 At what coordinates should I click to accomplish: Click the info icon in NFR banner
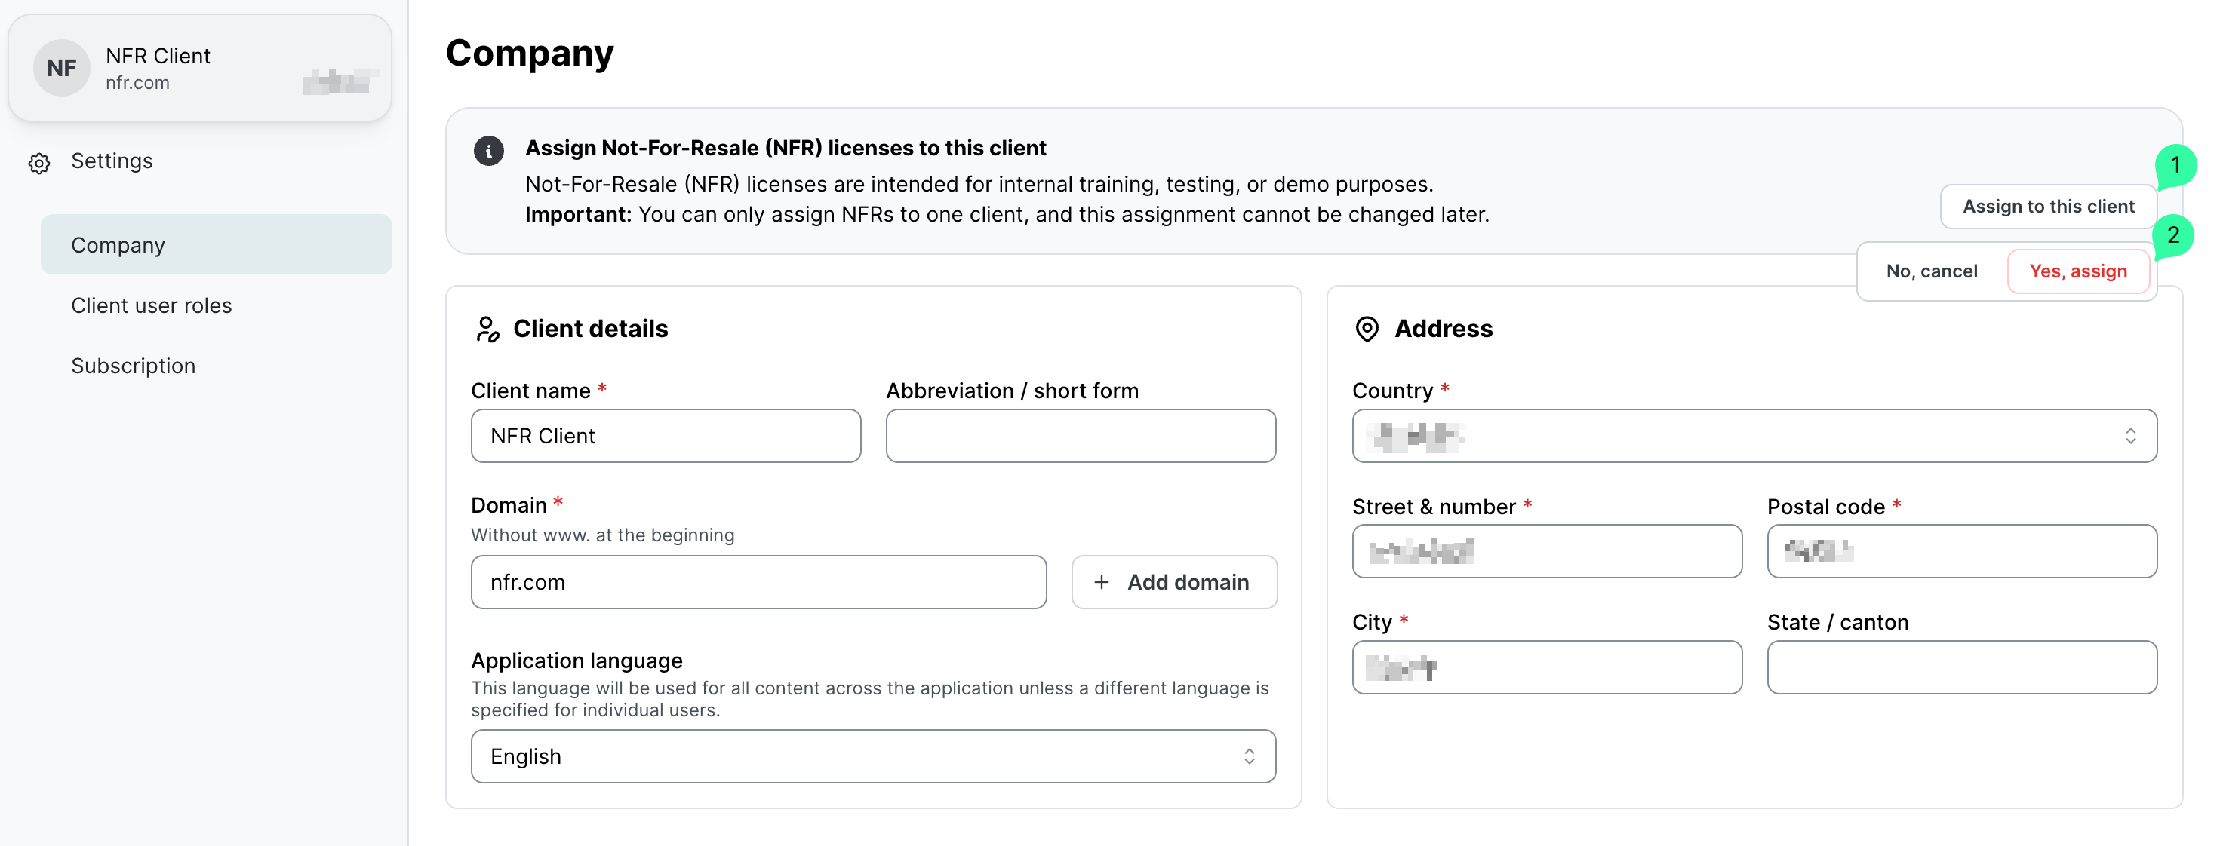(489, 151)
